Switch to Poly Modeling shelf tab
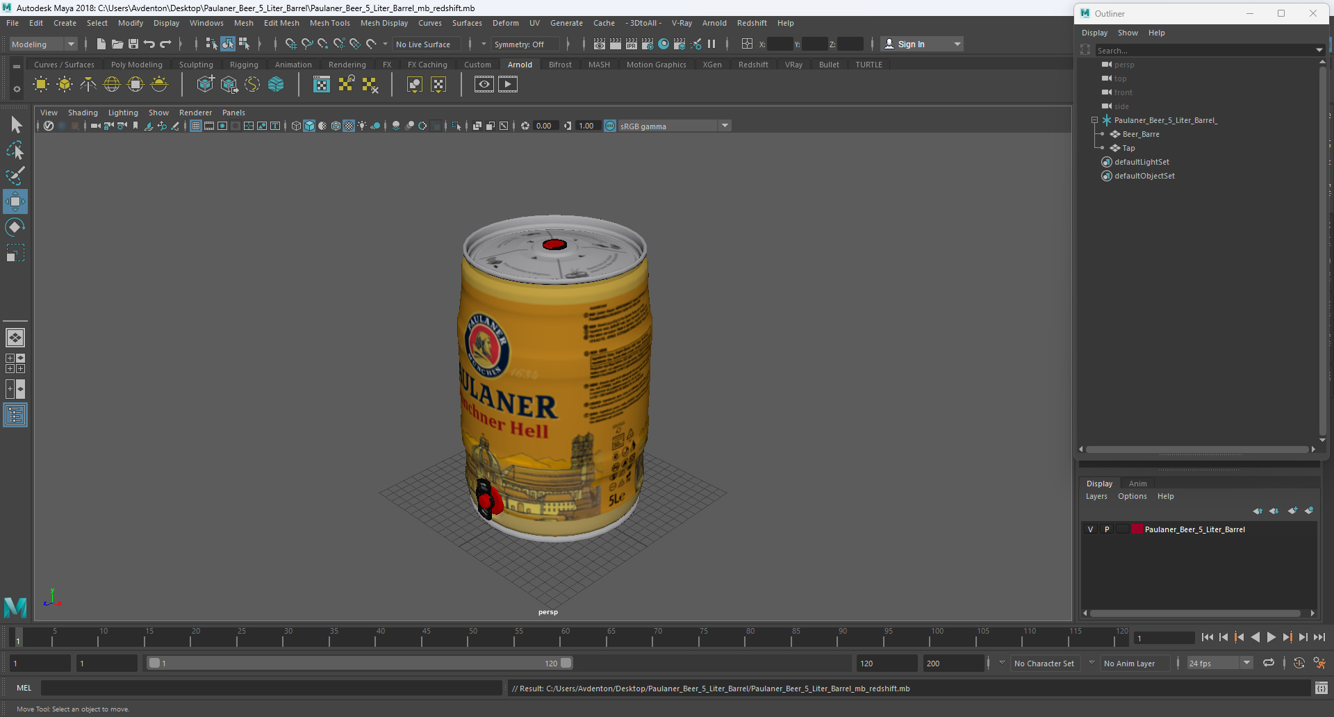Viewport: 1334px width, 717px height. coord(136,65)
